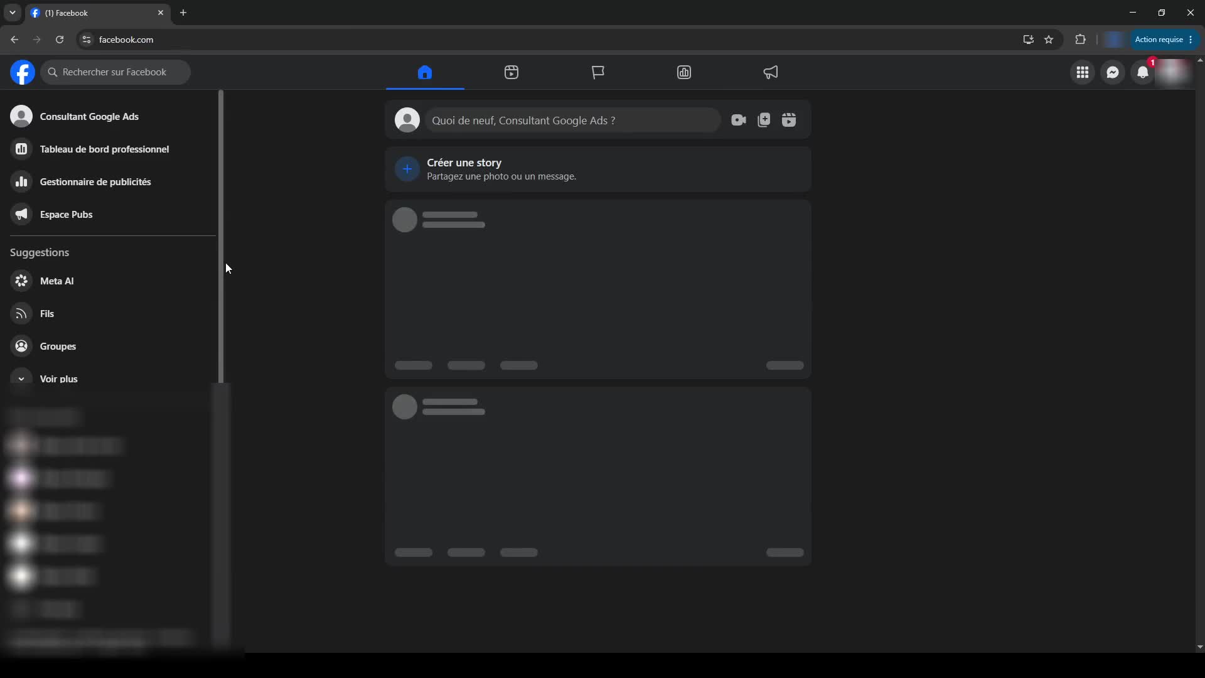Image resolution: width=1205 pixels, height=678 pixels.
Task: Open the Video (Reels) tab icon
Action: 511,72
